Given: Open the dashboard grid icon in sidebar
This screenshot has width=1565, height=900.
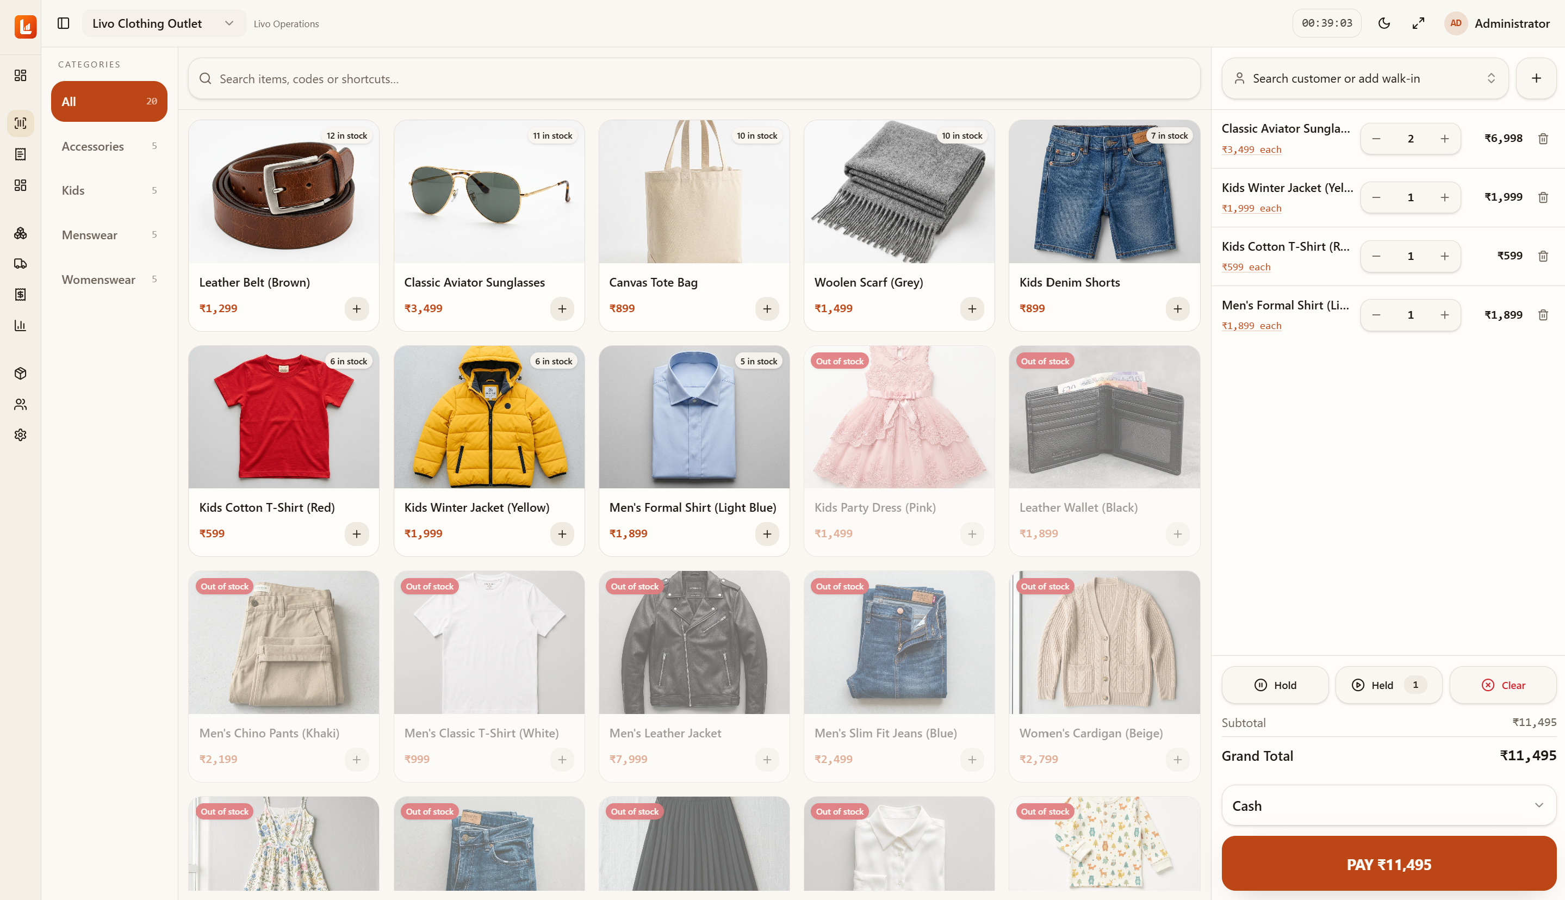Looking at the screenshot, I should [21, 76].
